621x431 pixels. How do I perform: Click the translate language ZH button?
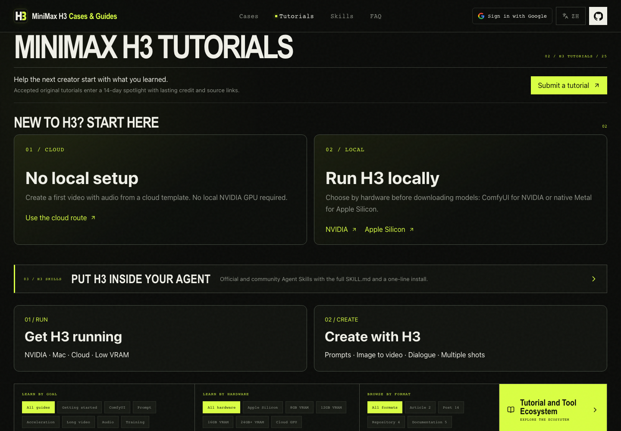[571, 16]
